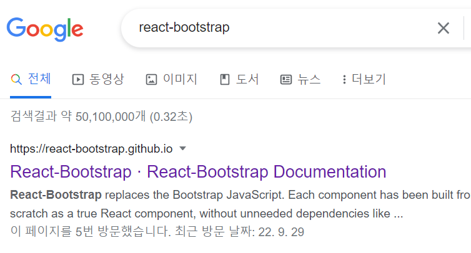The width and height of the screenshot is (471, 253).
Task: Go to the 뉴스 (News) tab
Action: pyautogui.click(x=300, y=79)
